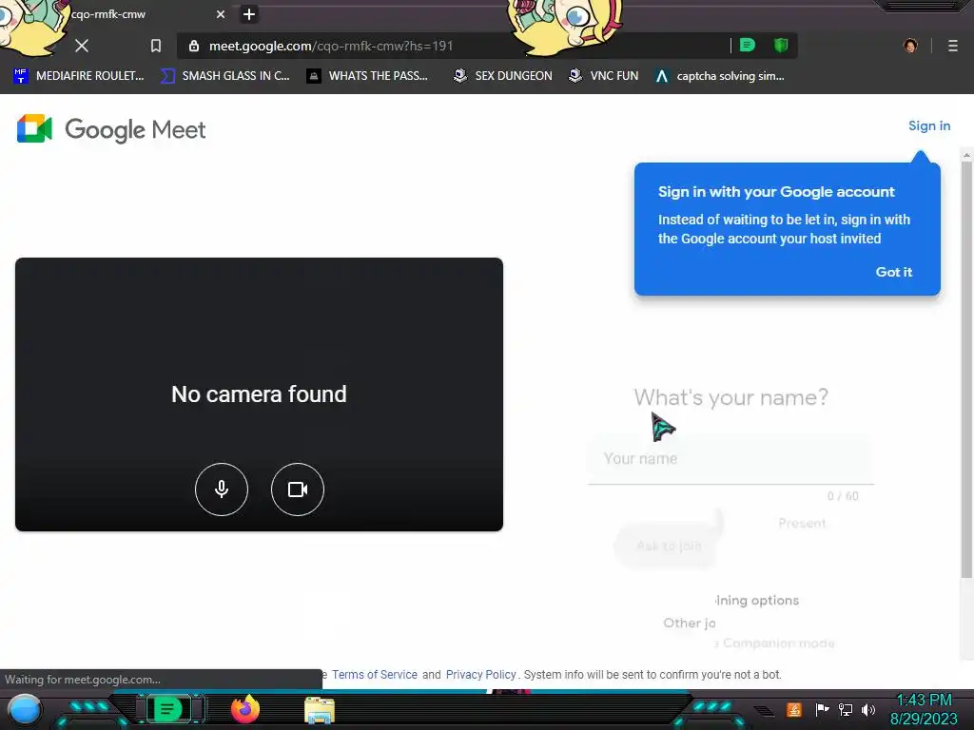Click 'No camera found' text
This screenshot has width=974, height=730.
[259, 394]
